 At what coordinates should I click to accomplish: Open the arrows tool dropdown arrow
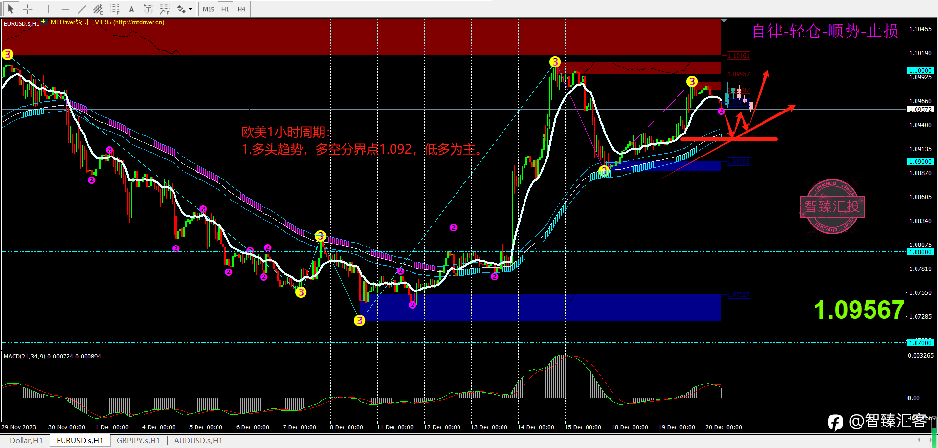coord(190,9)
